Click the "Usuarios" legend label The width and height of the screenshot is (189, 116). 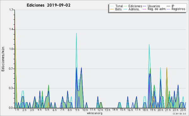(154, 6)
